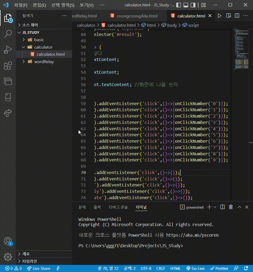This screenshot has height=272, width=253.
Task: Run the file with the play button
Action: (220, 16)
